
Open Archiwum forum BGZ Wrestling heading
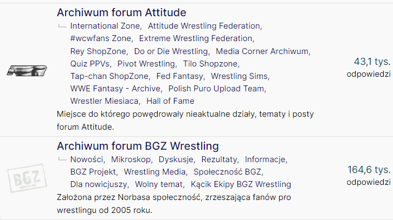pyautogui.click(x=138, y=146)
